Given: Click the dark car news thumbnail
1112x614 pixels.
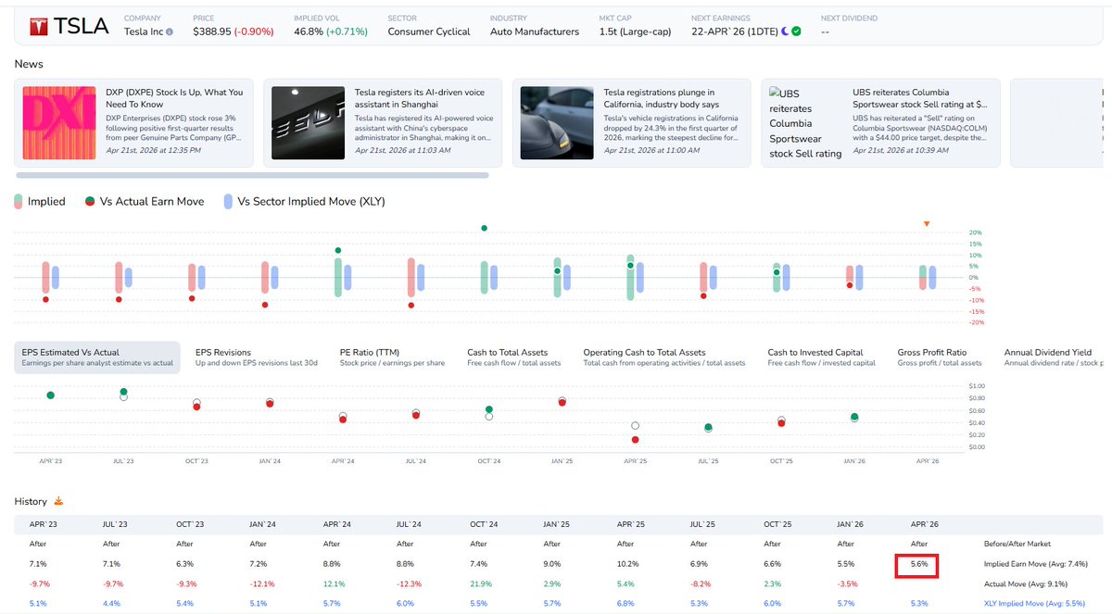Looking at the screenshot, I should coord(556,122).
